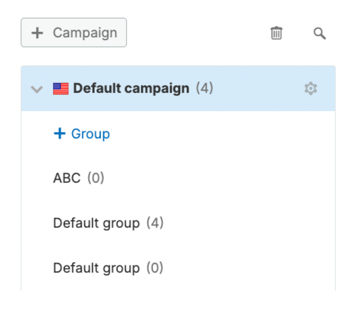Click the (0) count beside ABC
The height and width of the screenshot is (309, 348).
tap(96, 178)
